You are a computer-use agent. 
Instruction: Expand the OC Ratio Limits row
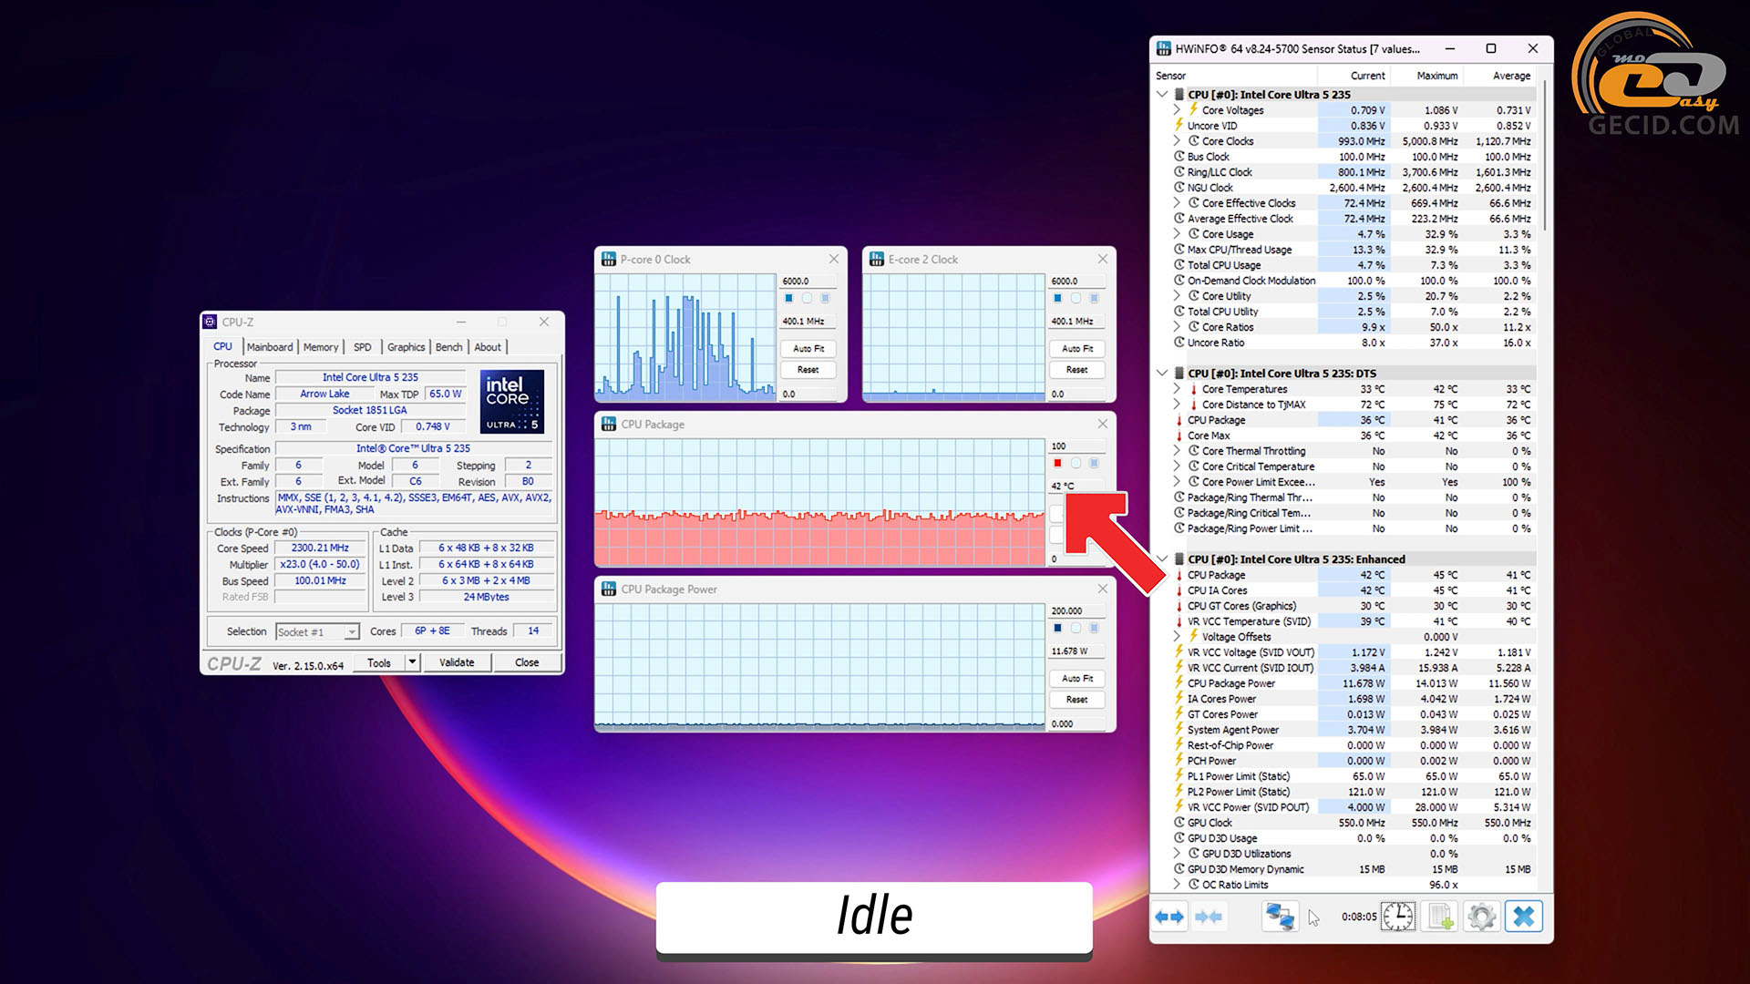click(x=1177, y=885)
